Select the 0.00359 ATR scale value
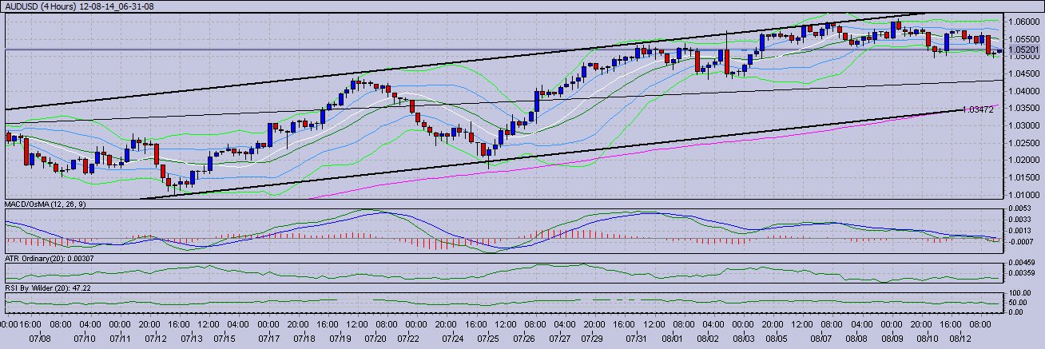The image size is (1045, 349). click(1023, 274)
